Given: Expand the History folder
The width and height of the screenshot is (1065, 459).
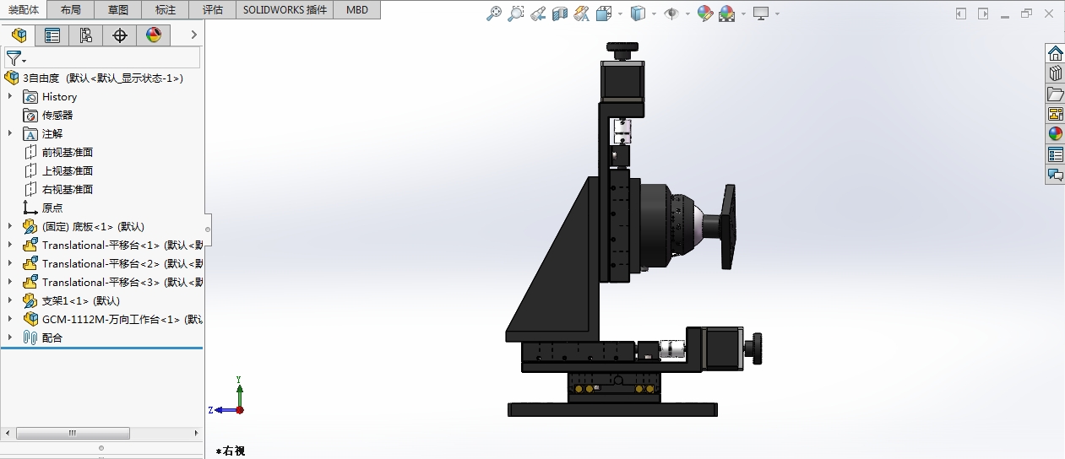Looking at the screenshot, I should click(10, 96).
